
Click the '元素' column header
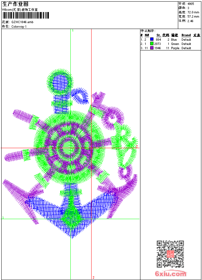[x=197, y=35]
